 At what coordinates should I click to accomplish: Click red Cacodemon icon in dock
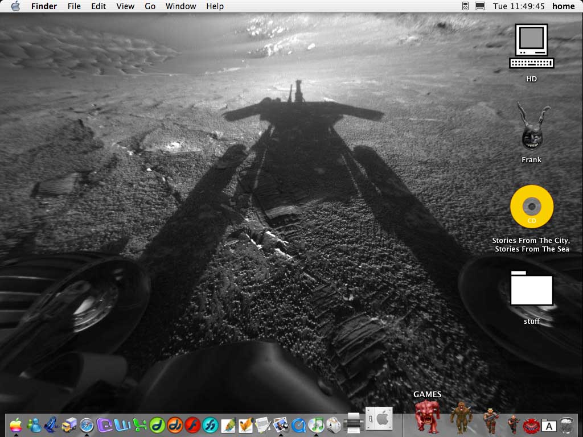click(x=531, y=426)
